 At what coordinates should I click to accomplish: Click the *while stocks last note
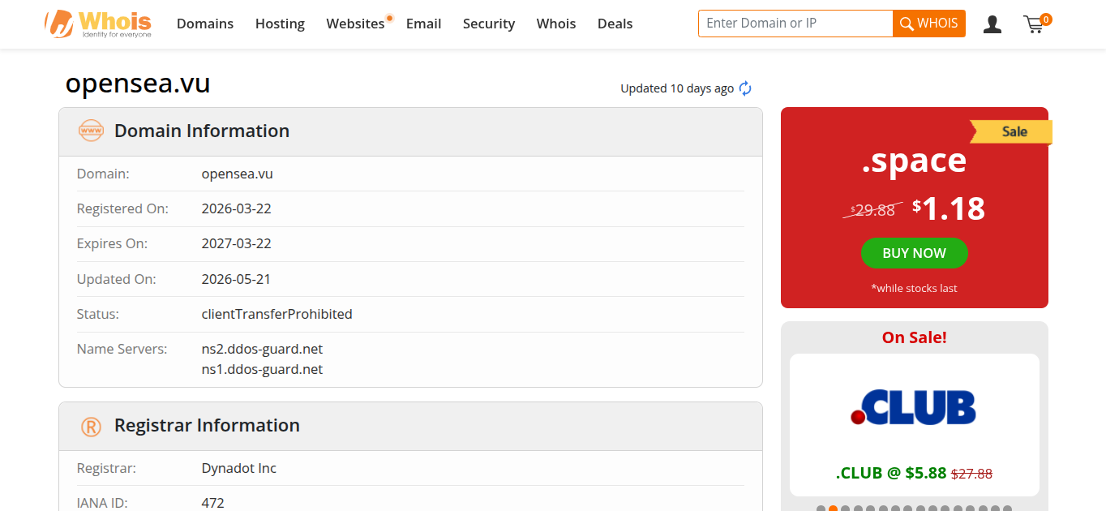click(914, 288)
